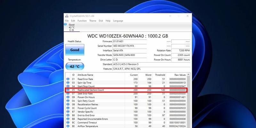The height and width of the screenshot is (128, 256).
Task: Select the Start/Stop Count attribute name
Action: [x=86, y=86]
